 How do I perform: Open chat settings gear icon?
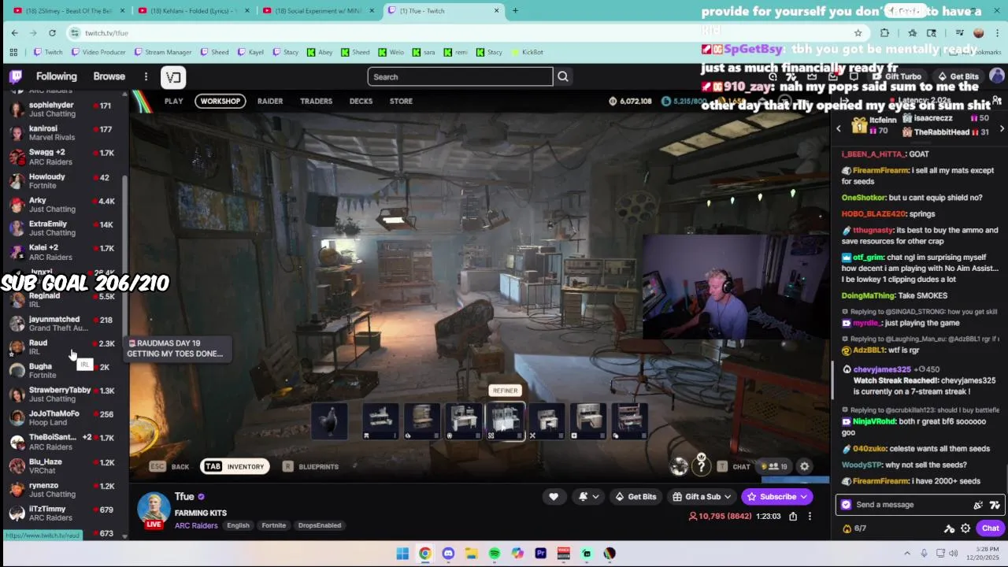tap(965, 528)
